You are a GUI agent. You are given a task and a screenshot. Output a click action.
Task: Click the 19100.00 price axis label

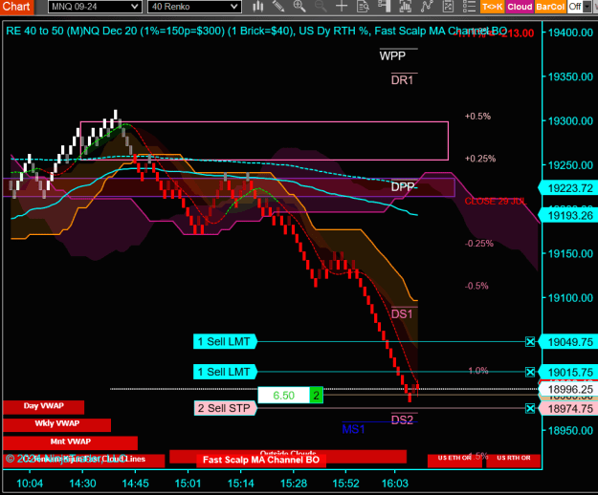(x=570, y=298)
